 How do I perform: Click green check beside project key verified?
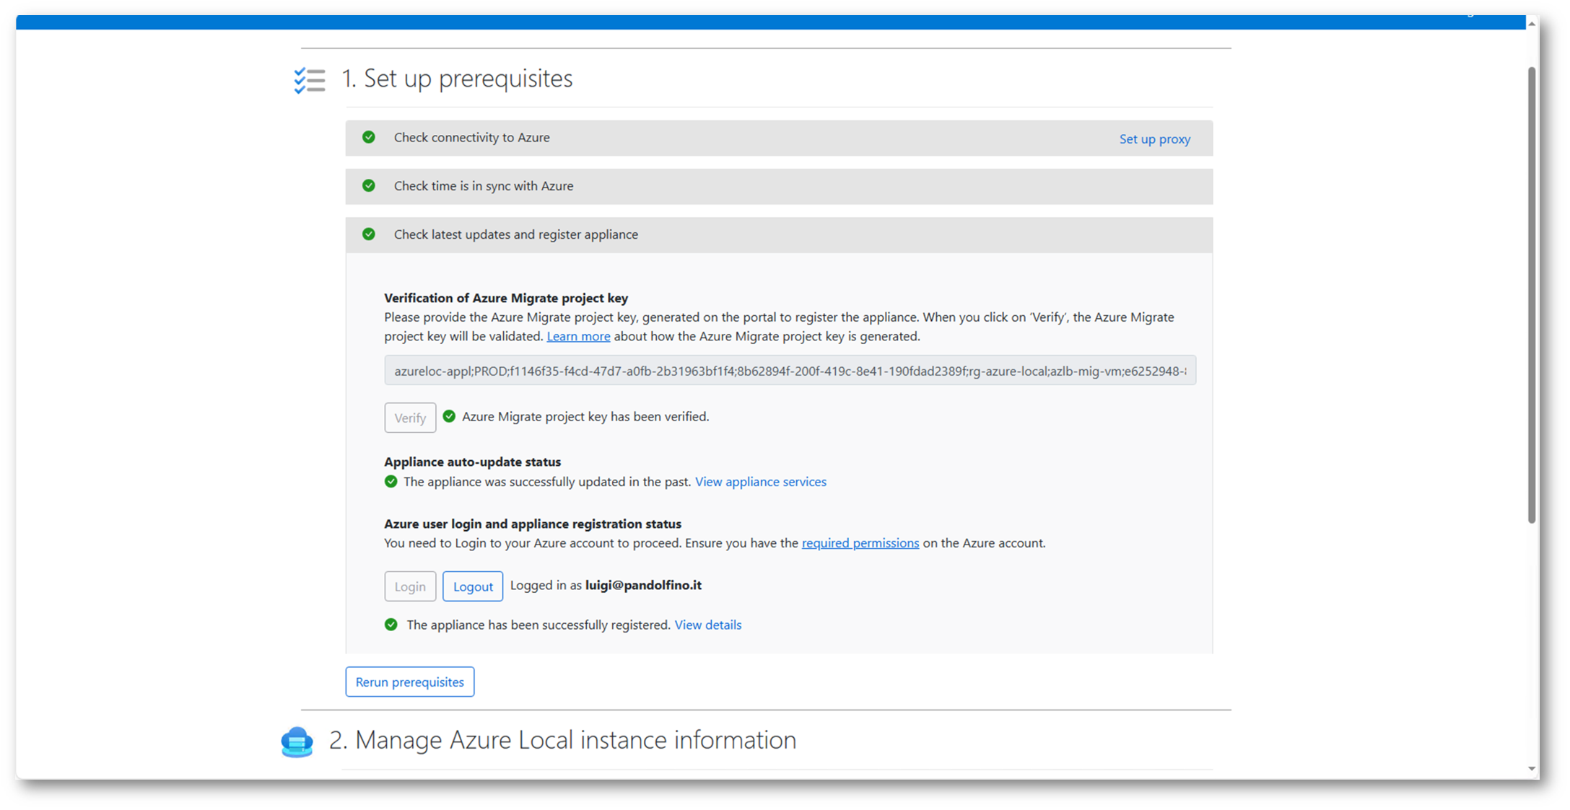449,416
